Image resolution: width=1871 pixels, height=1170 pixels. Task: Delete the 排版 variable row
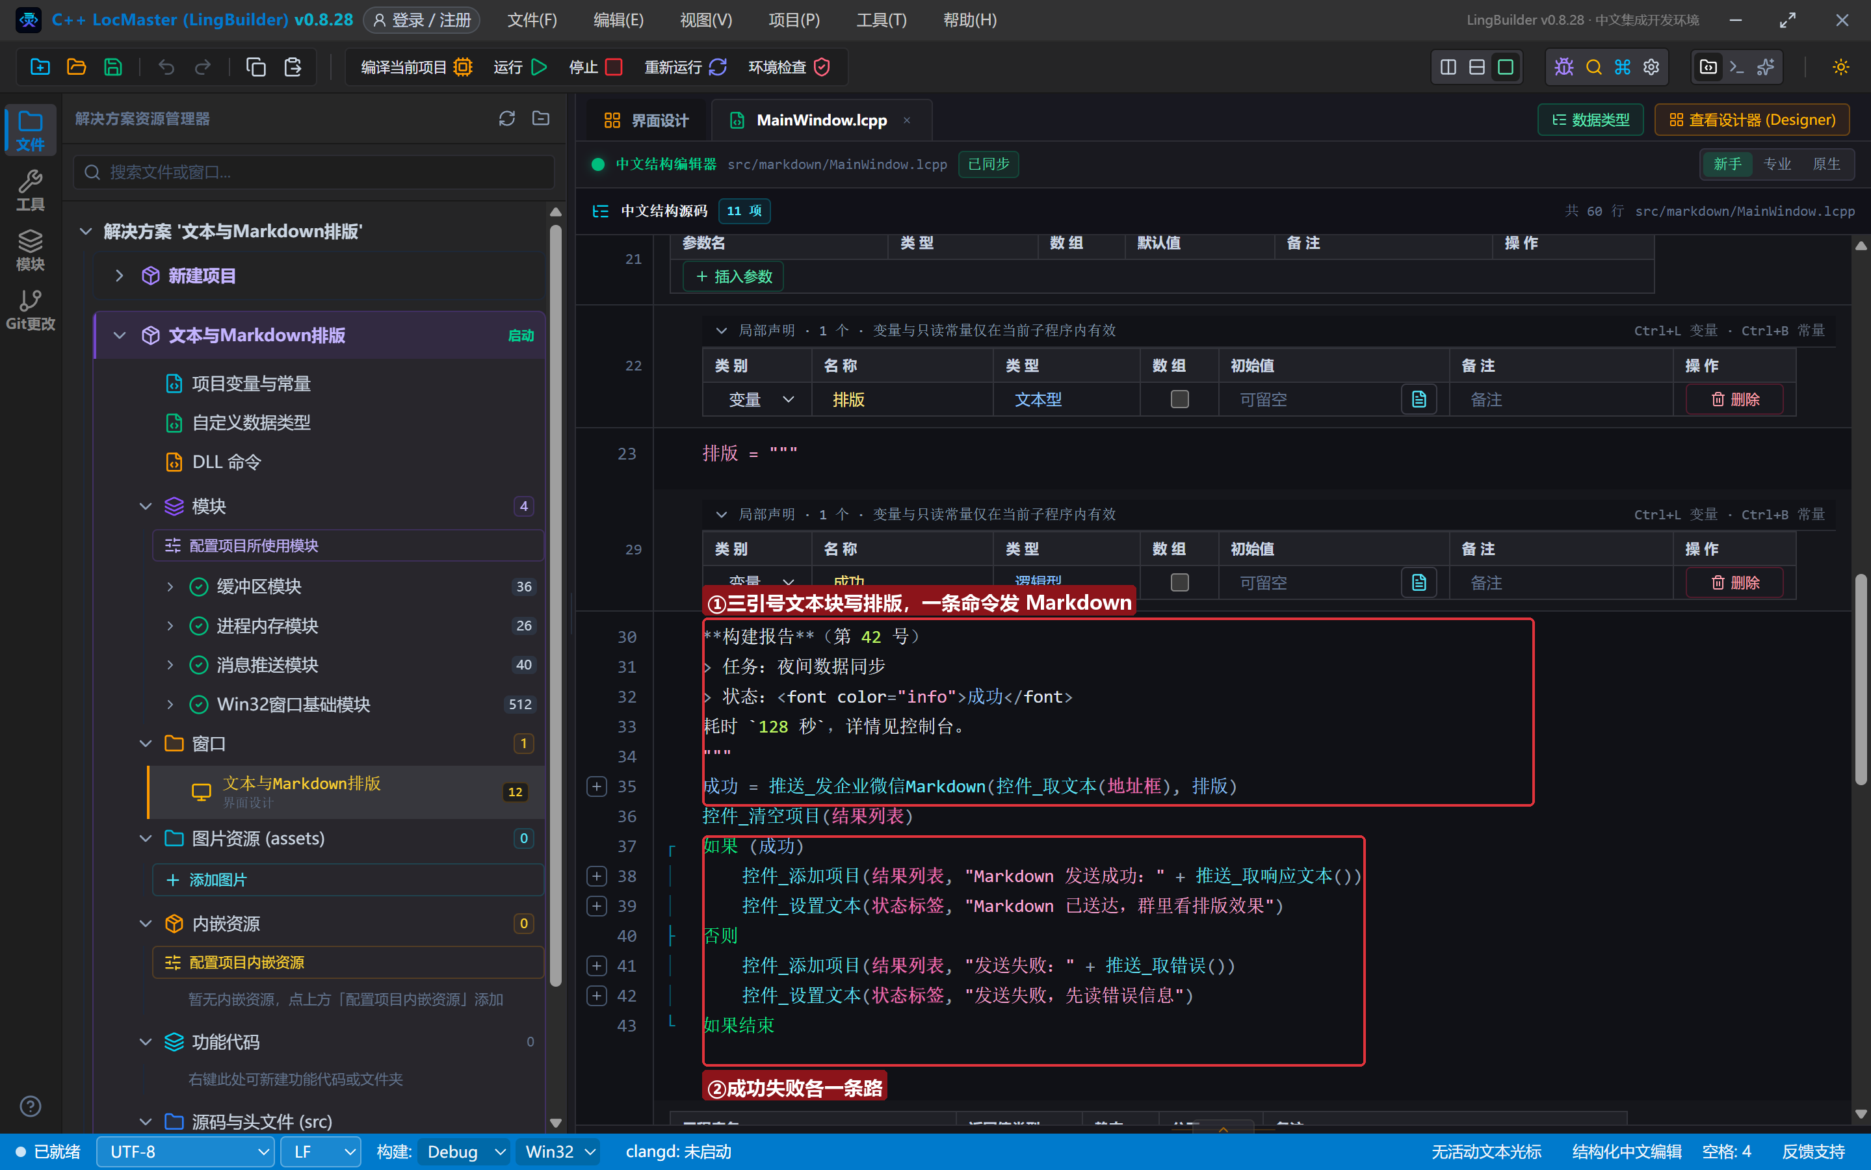pos(1735,399)
